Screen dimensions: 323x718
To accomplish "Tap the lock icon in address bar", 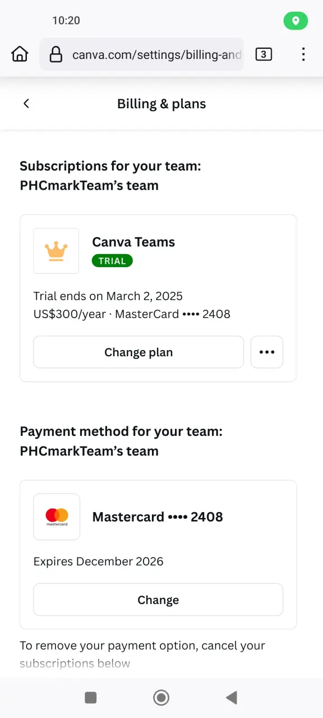I will (x=56, y=54).
